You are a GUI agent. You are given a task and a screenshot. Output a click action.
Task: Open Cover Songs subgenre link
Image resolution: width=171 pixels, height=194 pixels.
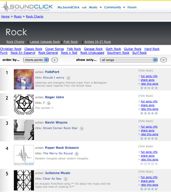55,49
